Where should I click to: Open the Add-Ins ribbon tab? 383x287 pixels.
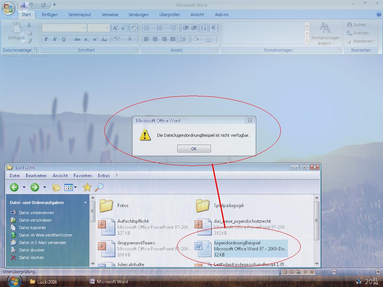222,15
